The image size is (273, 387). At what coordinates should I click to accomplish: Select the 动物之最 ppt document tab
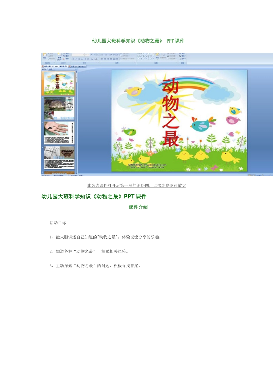pyautogui.click(x=55, y=66)
